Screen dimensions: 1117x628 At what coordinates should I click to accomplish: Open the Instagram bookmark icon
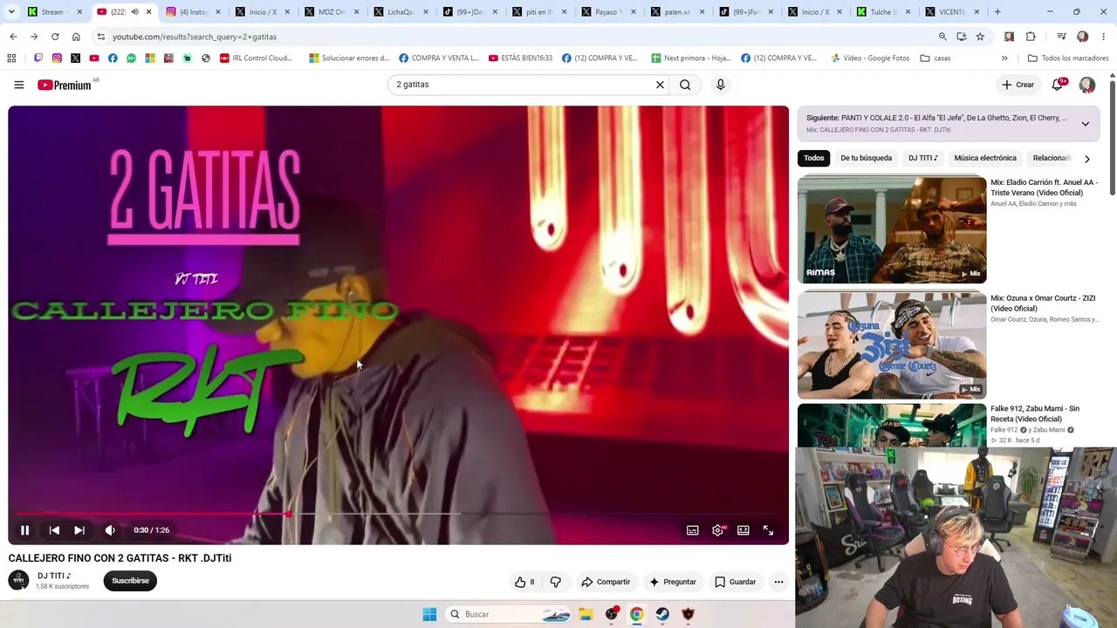(x=57, y=58)
